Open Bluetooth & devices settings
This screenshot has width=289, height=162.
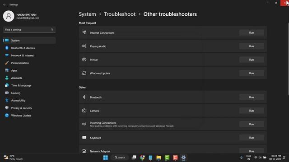tap(29, 48)
